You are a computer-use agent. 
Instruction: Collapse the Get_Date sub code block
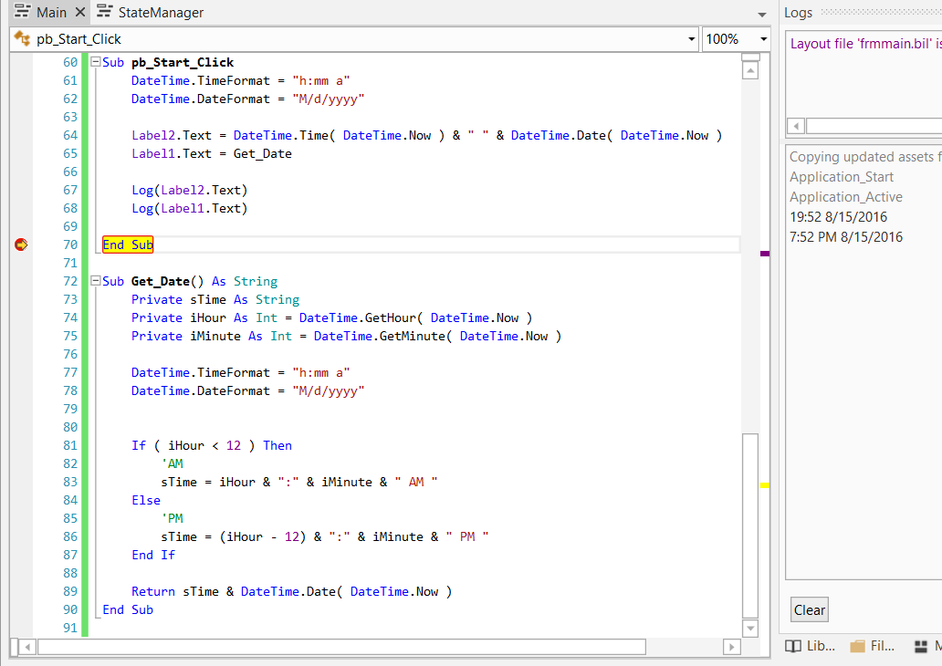coord(94,282)
